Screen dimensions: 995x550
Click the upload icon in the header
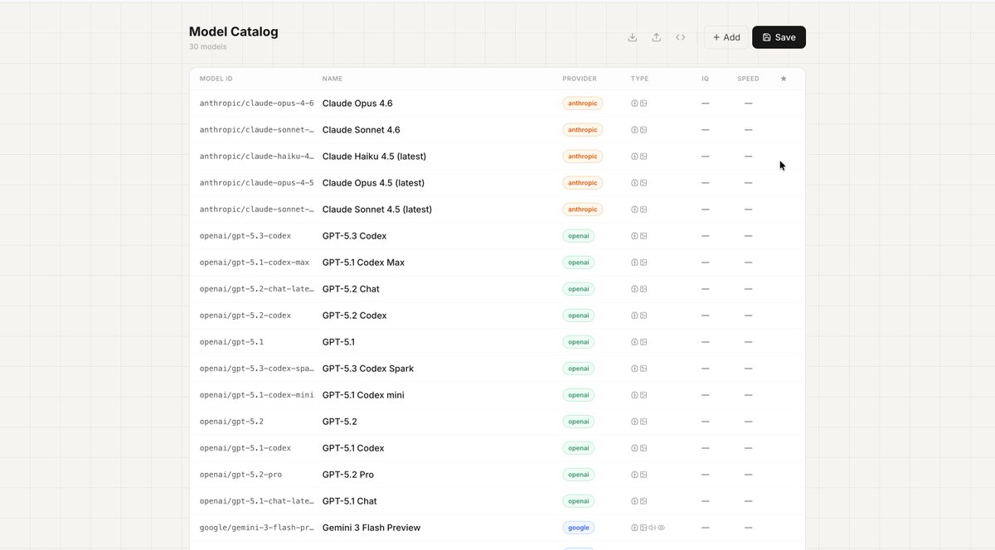point(657,37)
